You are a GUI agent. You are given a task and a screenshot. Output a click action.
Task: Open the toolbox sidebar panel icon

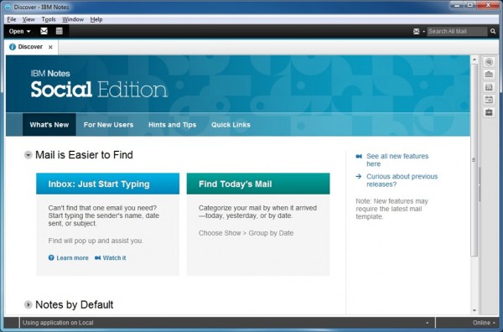pyautogui.click(x=489, y=75)
